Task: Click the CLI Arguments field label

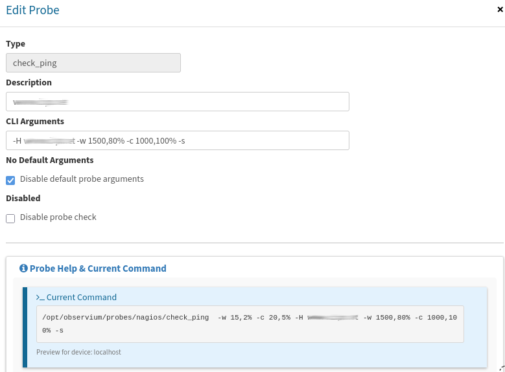Action: (35, 121)
